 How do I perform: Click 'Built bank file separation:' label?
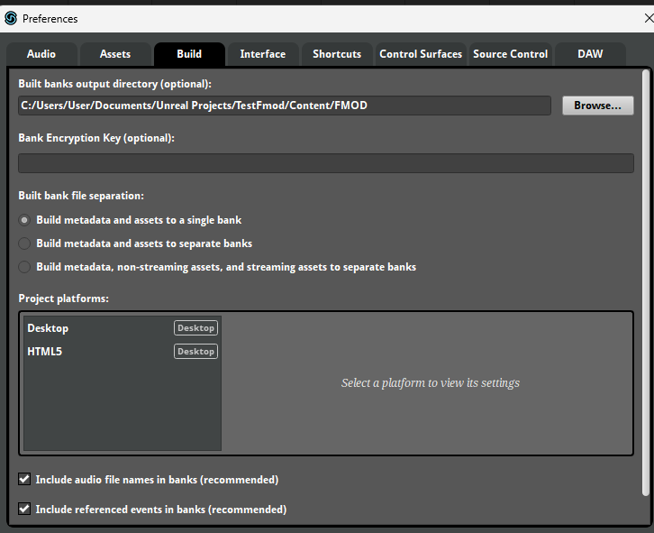point(81,196)
